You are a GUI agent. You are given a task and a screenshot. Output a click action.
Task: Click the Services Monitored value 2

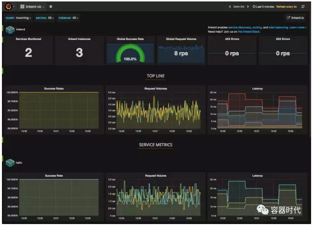29,53
